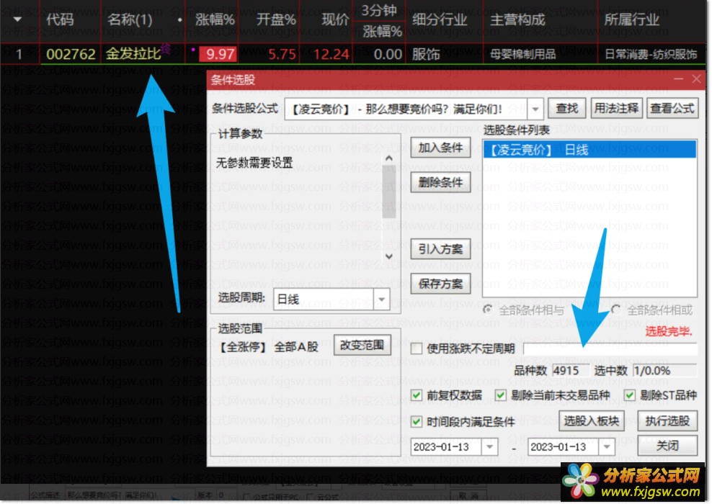This screenshot has width=712, height=504.
Task: Click the start date 2023-01-13 field
Action: pos(446,447)
